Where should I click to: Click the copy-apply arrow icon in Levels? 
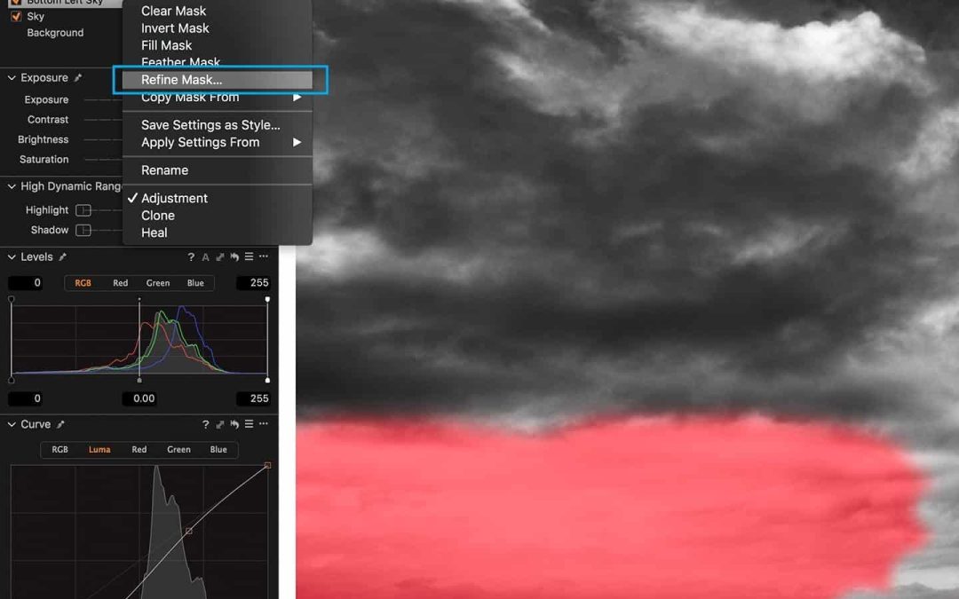coord(219,257)
